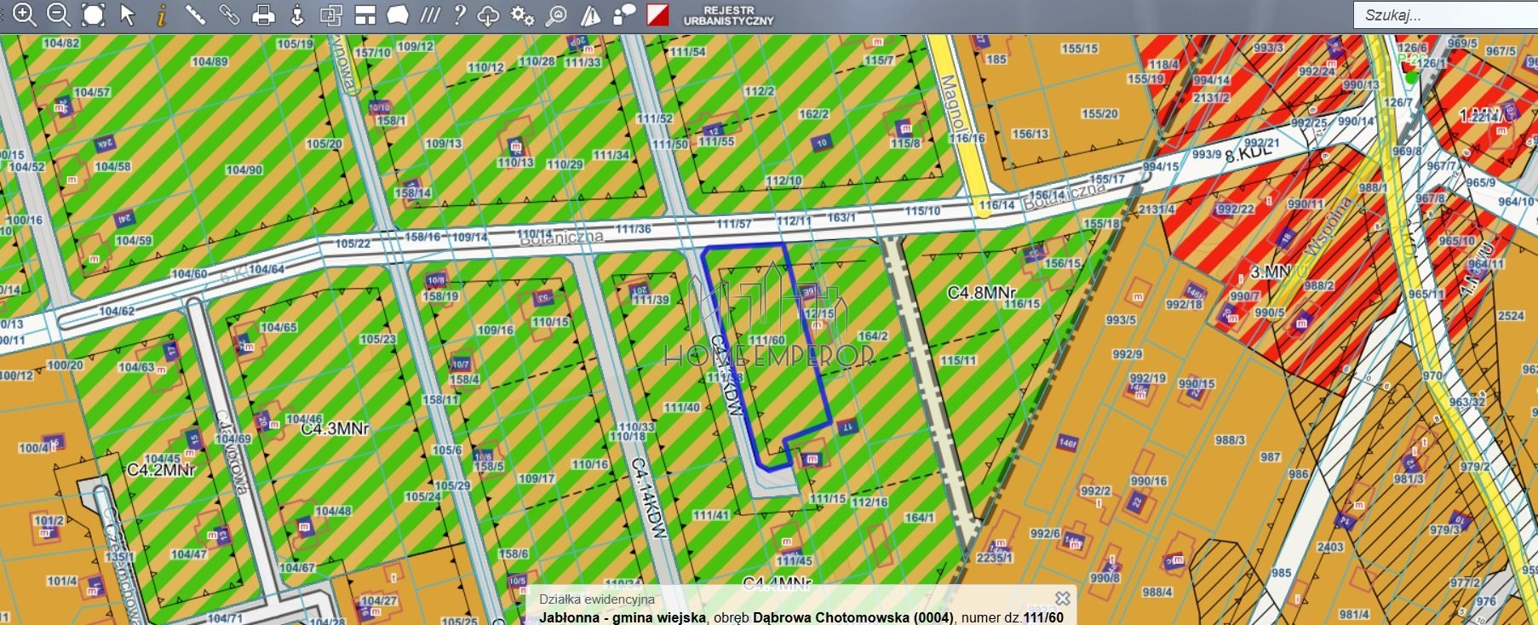Click the chain link icon
The height and width of the screenshot is (625, 1538).
point(229,14)
